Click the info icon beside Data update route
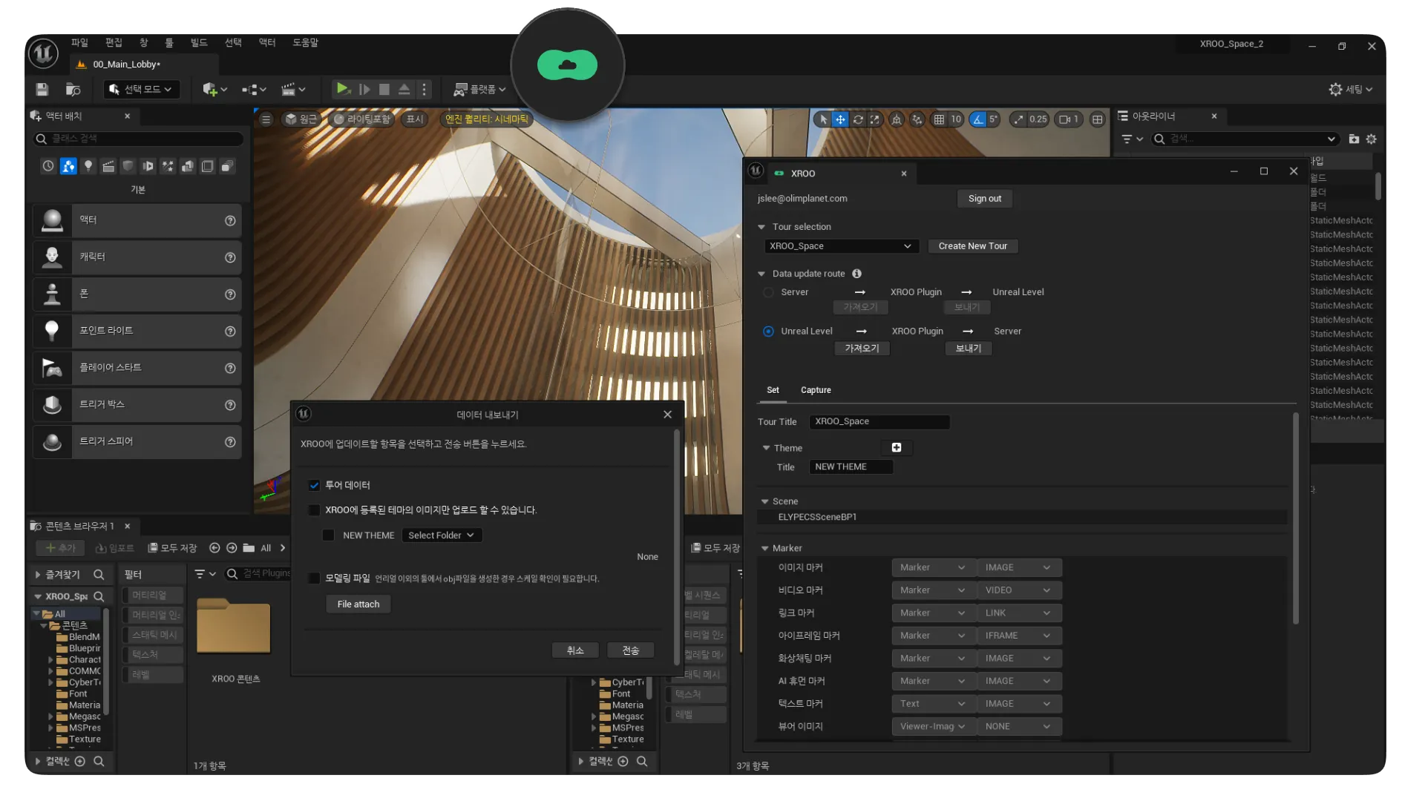Viewport: 1425px width, 801px height. pyautogui.click(x=856, y=274)
